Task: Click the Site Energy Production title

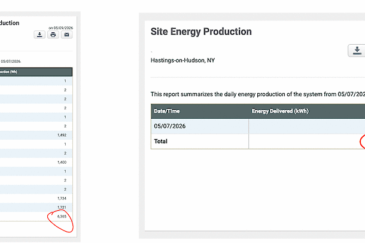Action: point(201,32)
